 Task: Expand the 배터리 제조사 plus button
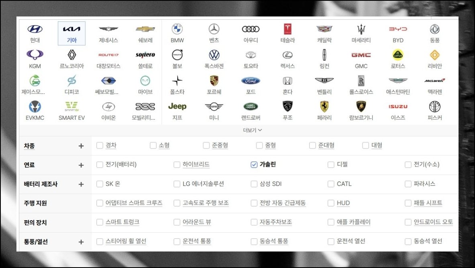pos(81,184)
